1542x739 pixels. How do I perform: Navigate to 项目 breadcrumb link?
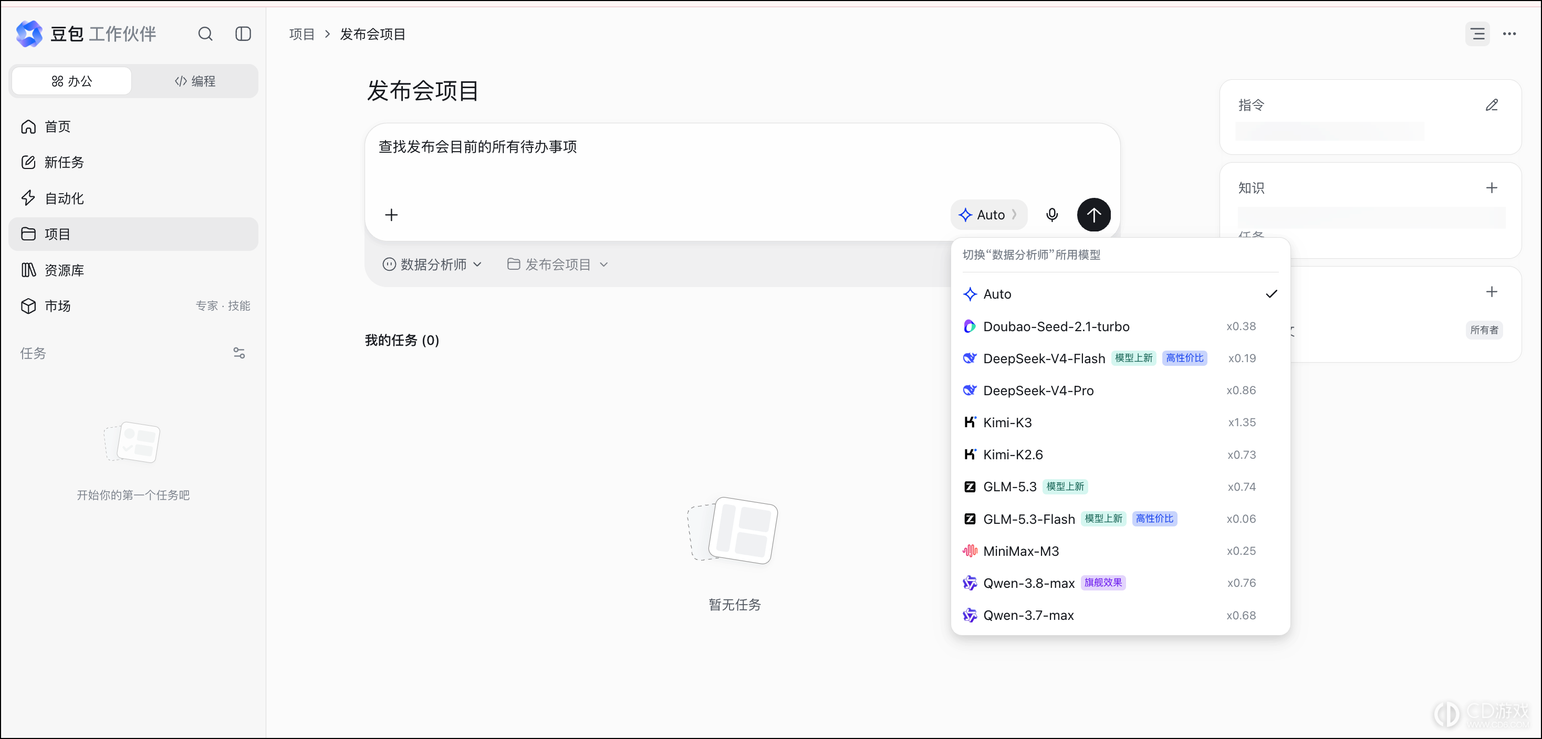pyautogui.click(x=301, y=34)
